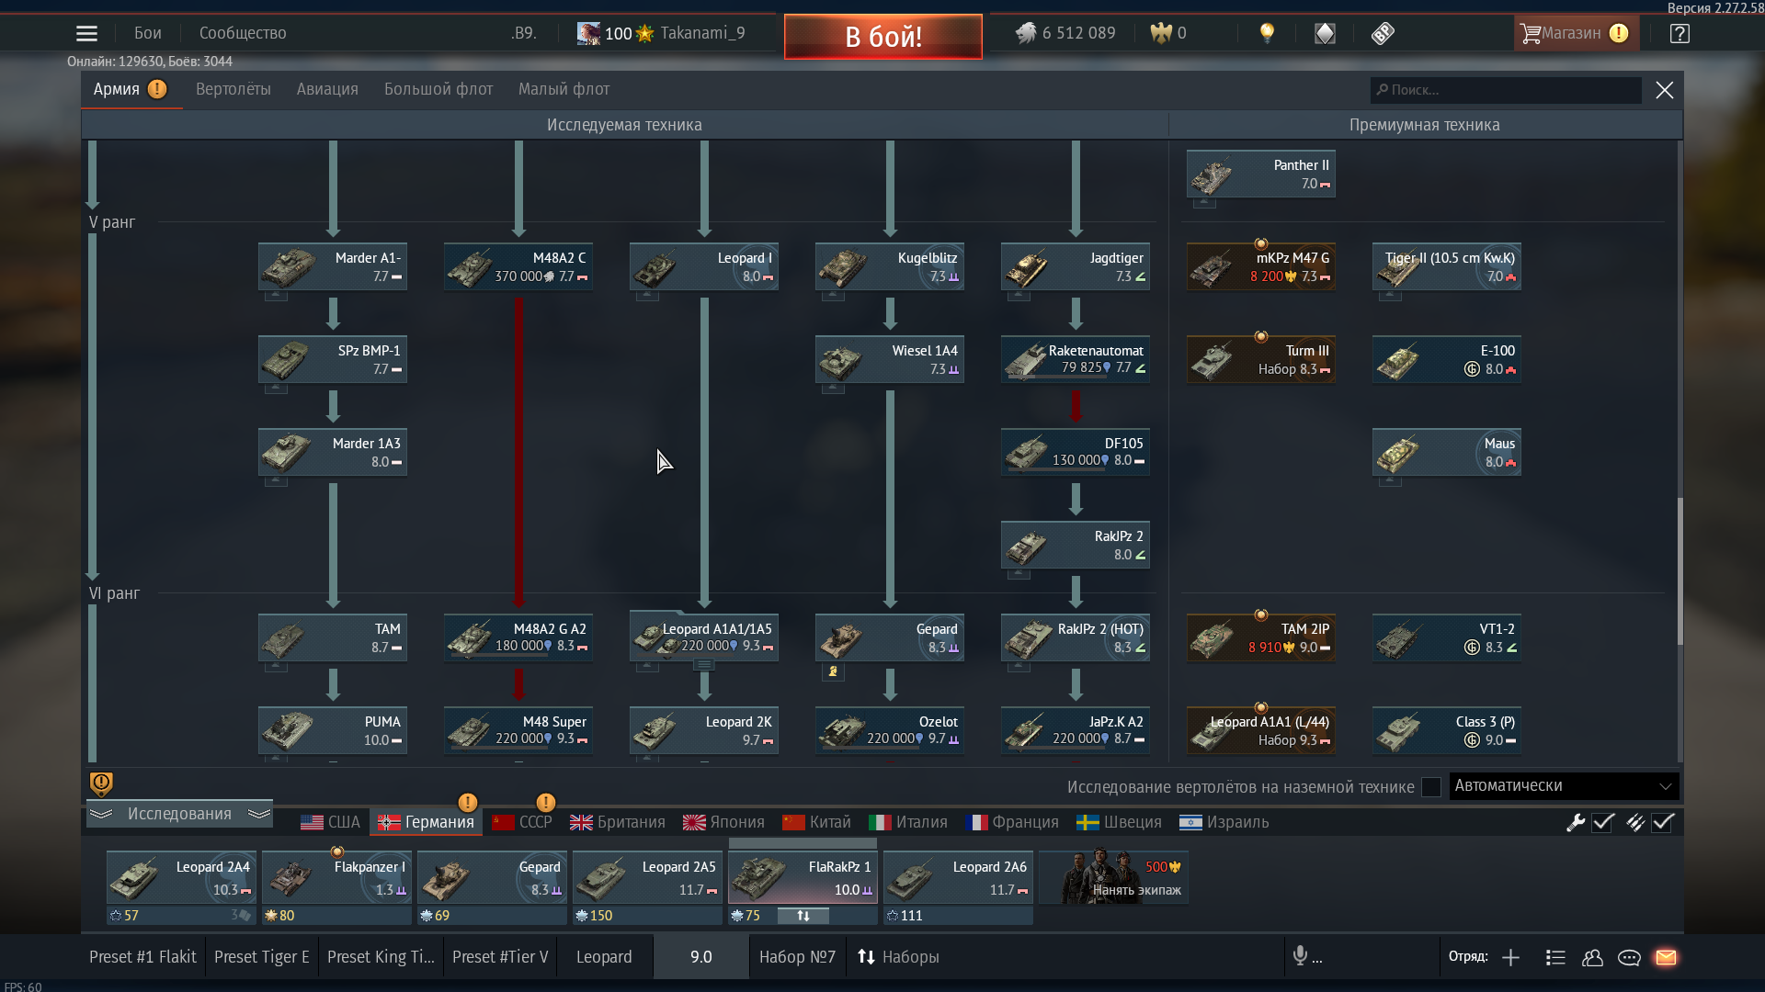This screenshot has height=992, width=1765.
Task: Select the Kugelblitz vehicle card
Action: coord(889,266)
